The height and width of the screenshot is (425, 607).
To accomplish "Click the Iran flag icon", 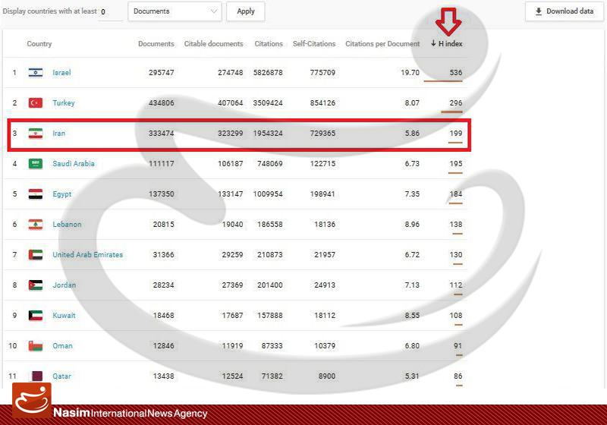I will click(36, 134).
